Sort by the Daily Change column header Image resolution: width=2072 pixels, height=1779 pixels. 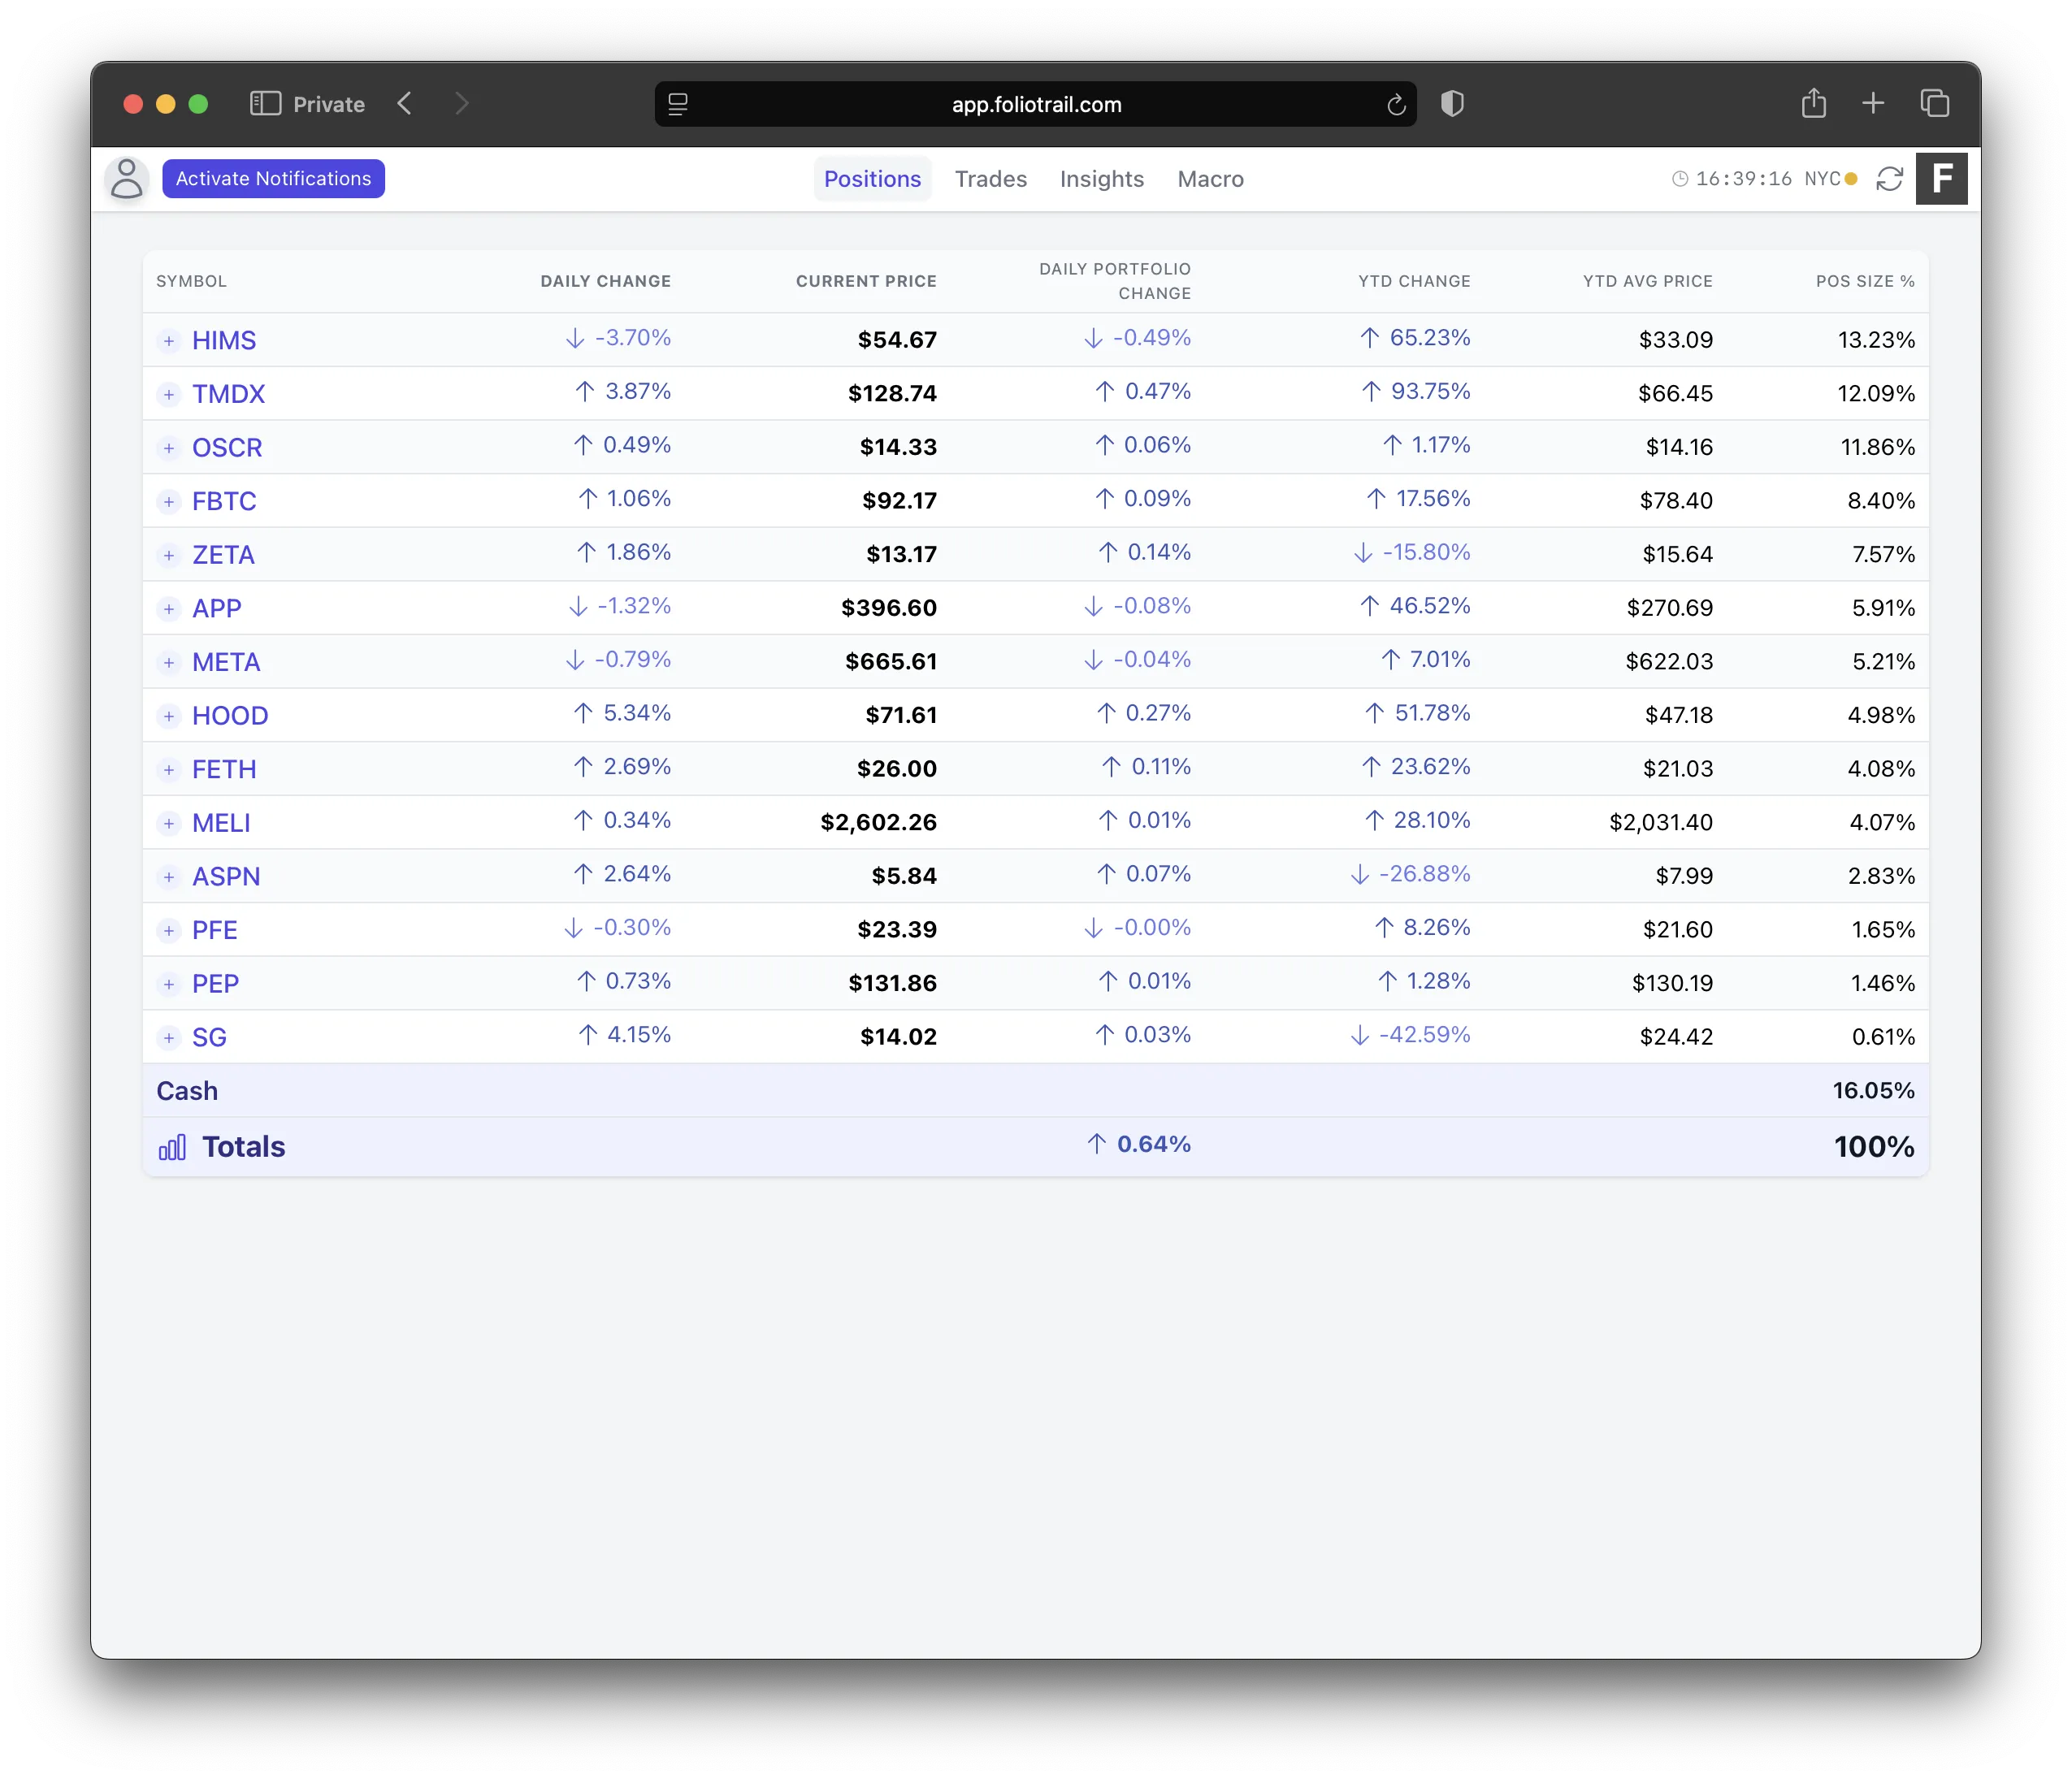[x=605, y=282]
